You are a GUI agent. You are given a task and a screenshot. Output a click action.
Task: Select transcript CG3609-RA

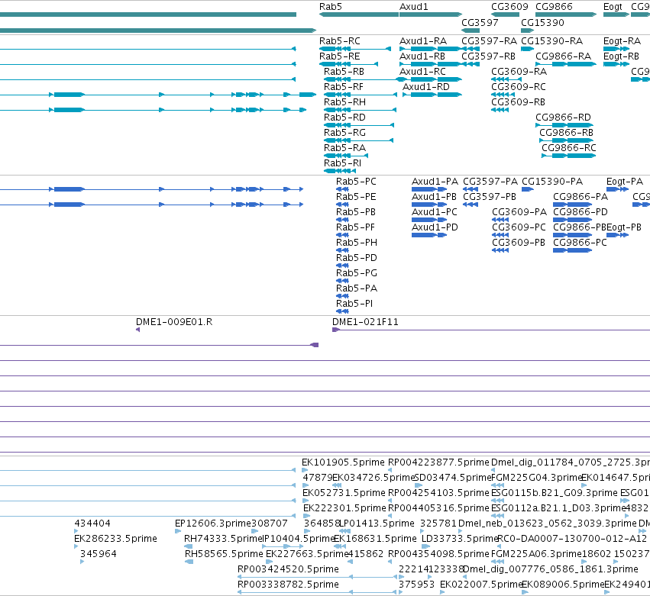(x=519, y=72)
